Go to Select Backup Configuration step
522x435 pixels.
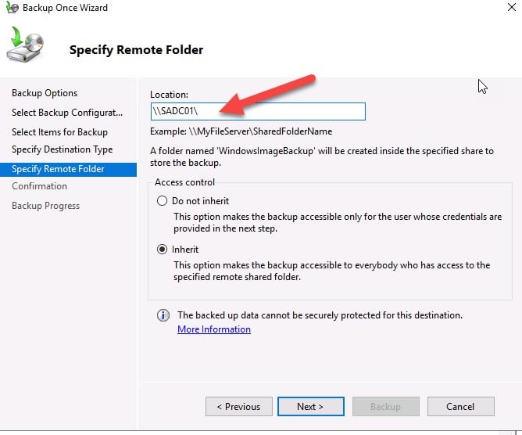click(67, 113)
